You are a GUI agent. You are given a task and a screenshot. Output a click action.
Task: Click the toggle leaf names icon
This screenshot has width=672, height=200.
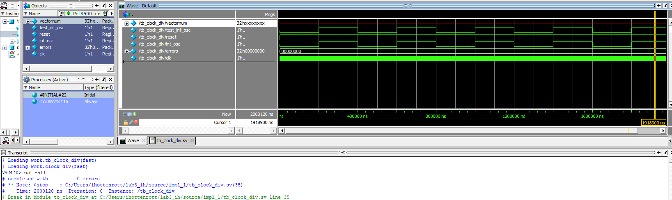click(124, 114)
